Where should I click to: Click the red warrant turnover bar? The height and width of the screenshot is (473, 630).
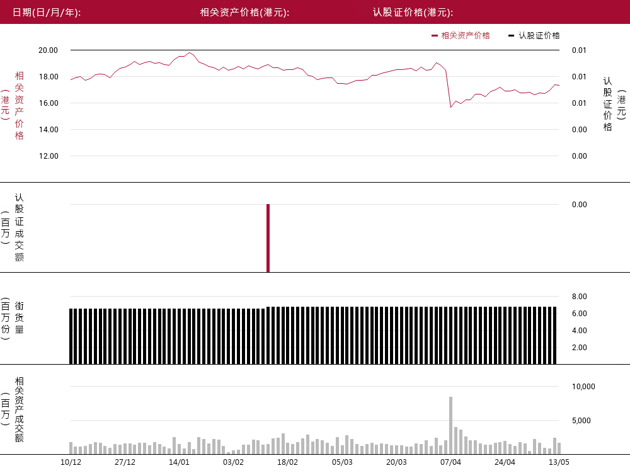268,238
